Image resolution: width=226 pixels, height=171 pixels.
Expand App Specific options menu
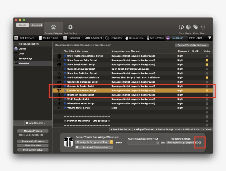pyautogui.click(x=35, y=123)
